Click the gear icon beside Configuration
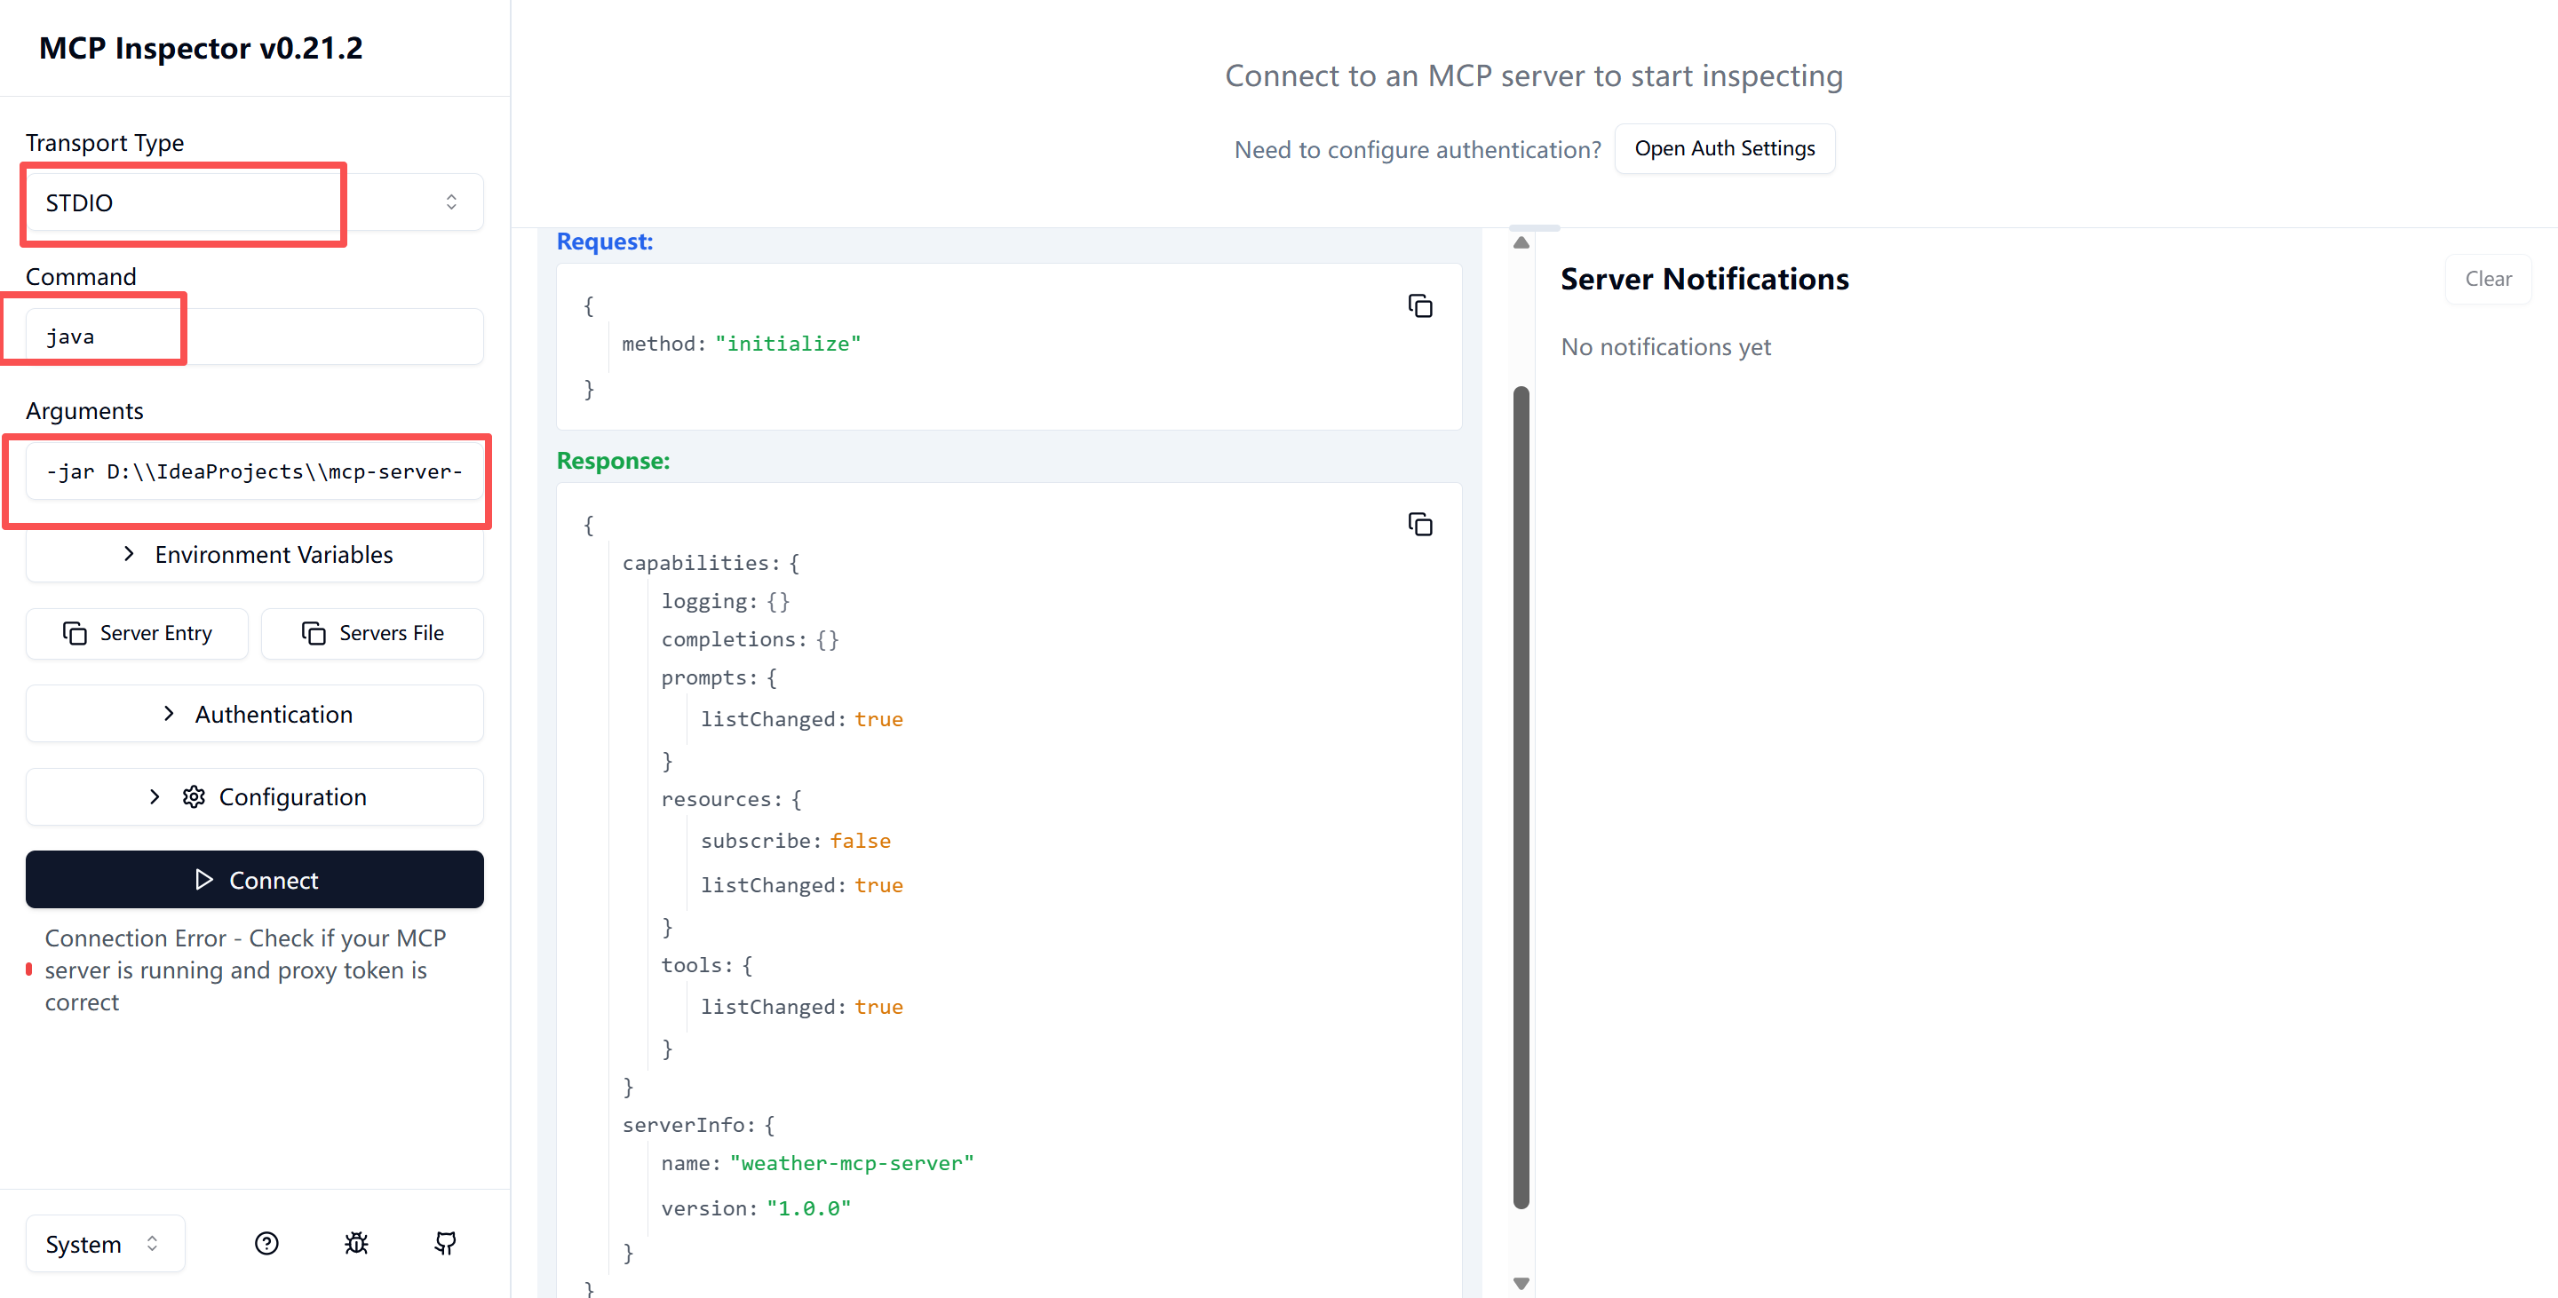This screenshot has height=1298, width=2558. point(194,797)
